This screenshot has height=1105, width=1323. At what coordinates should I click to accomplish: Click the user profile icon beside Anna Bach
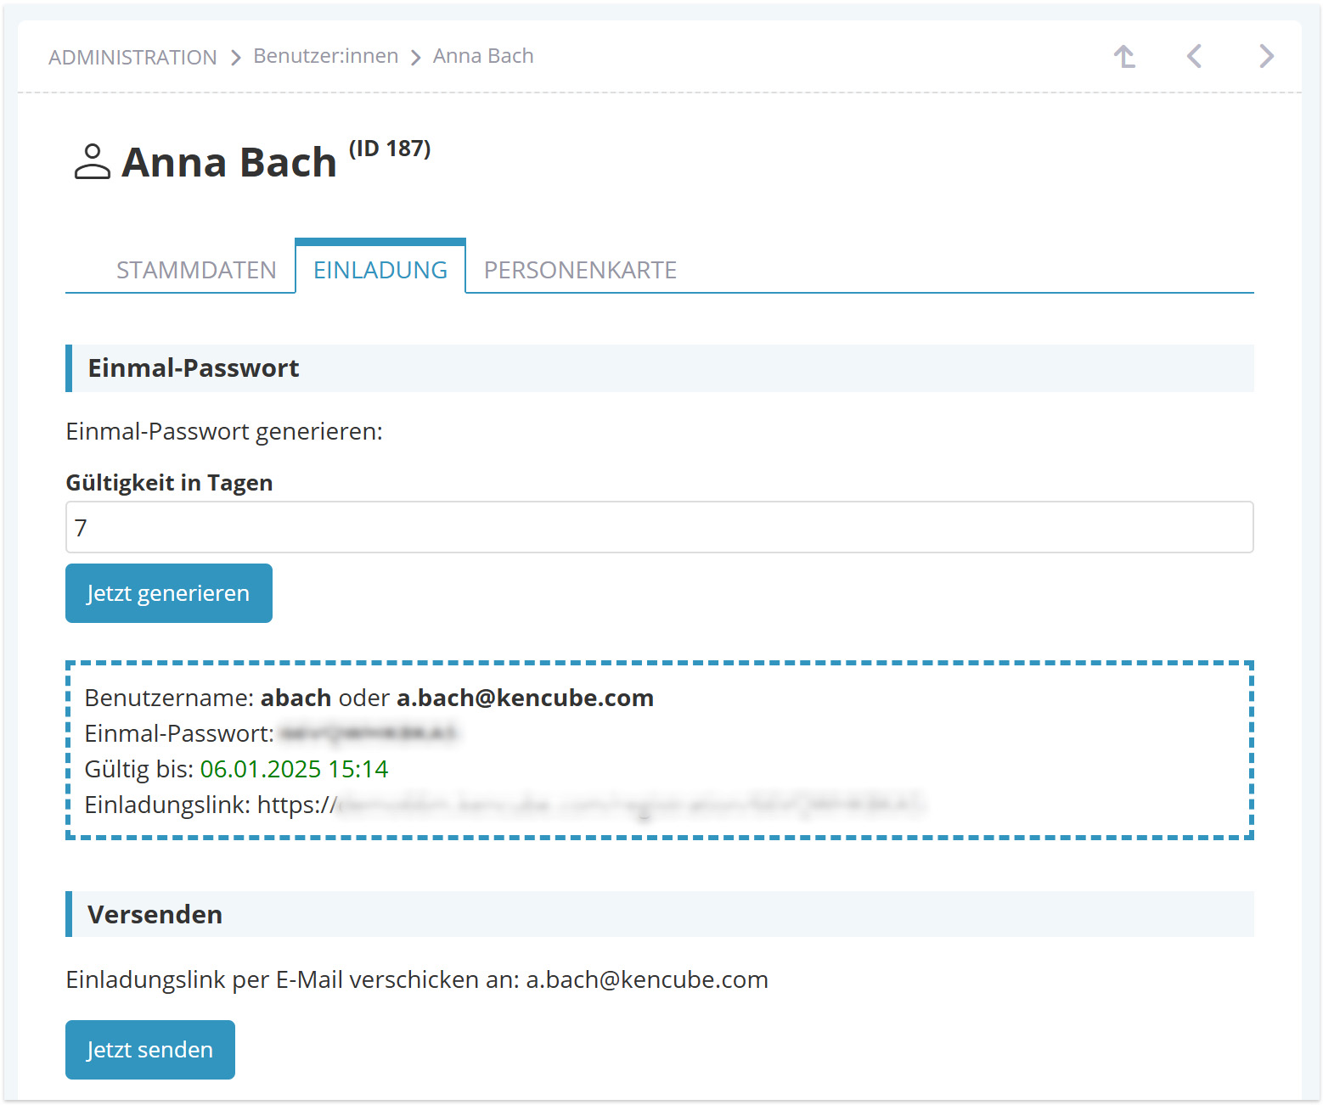pos(93,161)
